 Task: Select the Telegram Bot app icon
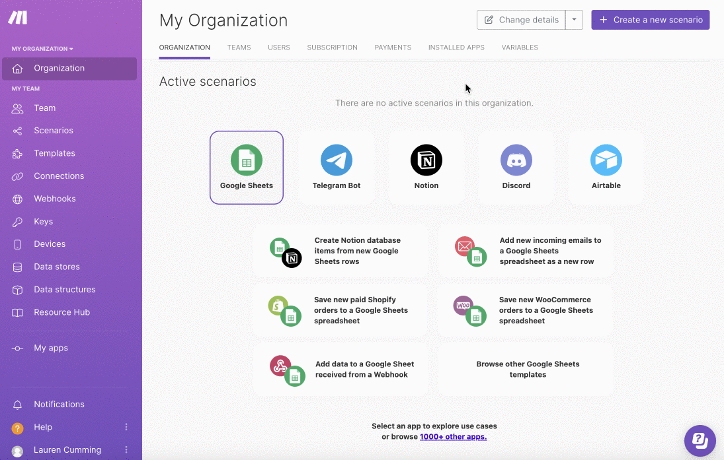click(x=336, y=160)
